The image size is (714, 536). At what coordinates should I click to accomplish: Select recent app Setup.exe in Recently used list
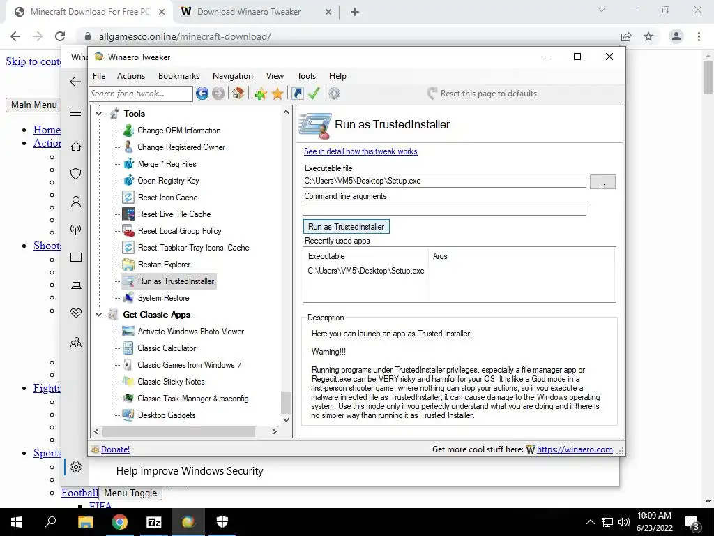[x=366, y=271]
